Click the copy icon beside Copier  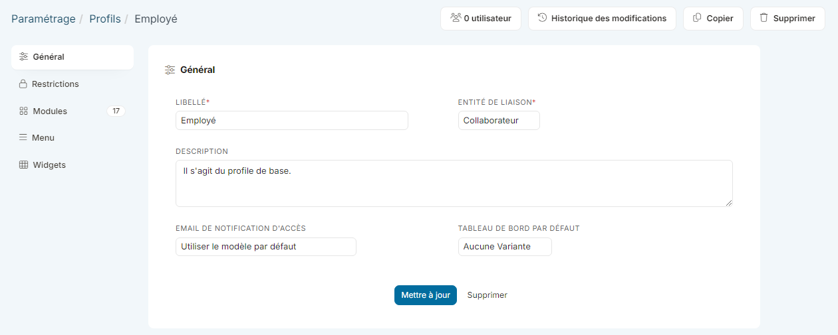point(697,18)
